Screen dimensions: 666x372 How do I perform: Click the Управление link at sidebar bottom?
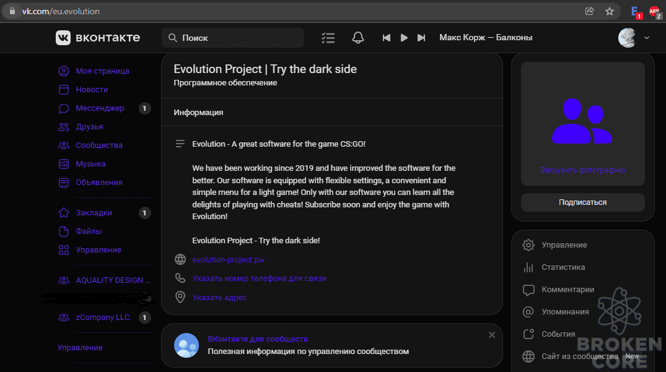[x=80, y=347]
